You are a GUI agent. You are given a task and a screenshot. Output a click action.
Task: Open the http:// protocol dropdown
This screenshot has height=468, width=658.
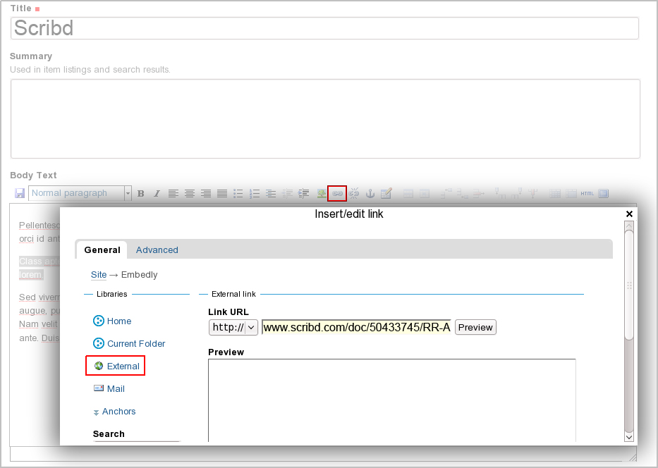click(x=233, y=328)
